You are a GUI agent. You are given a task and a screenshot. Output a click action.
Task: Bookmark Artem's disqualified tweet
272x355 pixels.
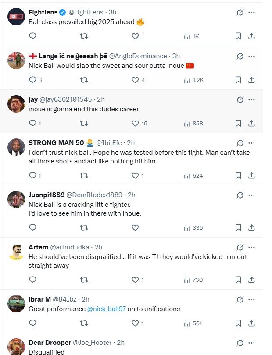click(x=238, y=280)
